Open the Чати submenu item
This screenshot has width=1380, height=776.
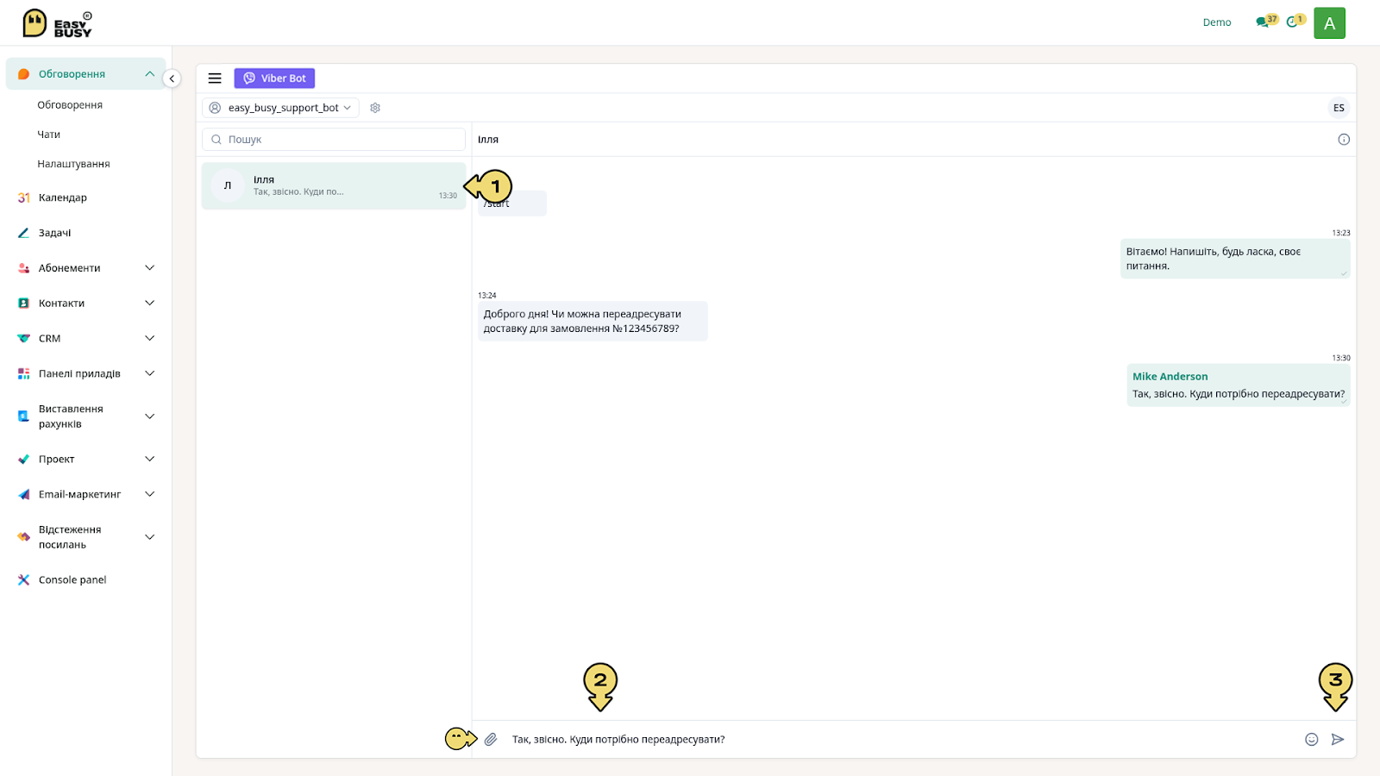(x=49, y=135)
